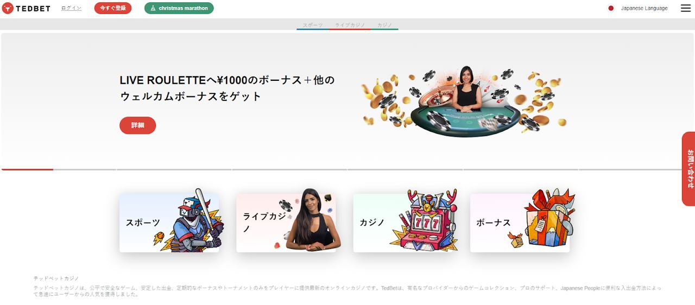Select the second banner slide indicator
This screenshot has width=695, height=305.
coord(85,170)
